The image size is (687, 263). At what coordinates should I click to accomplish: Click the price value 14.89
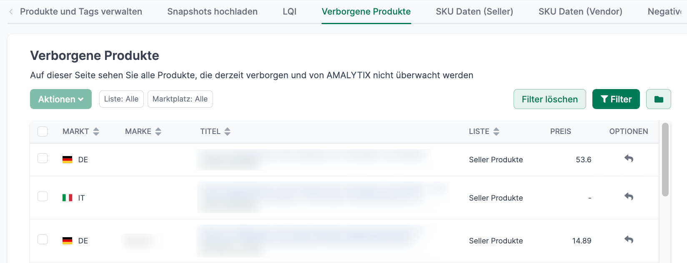[x=582, y=241]
